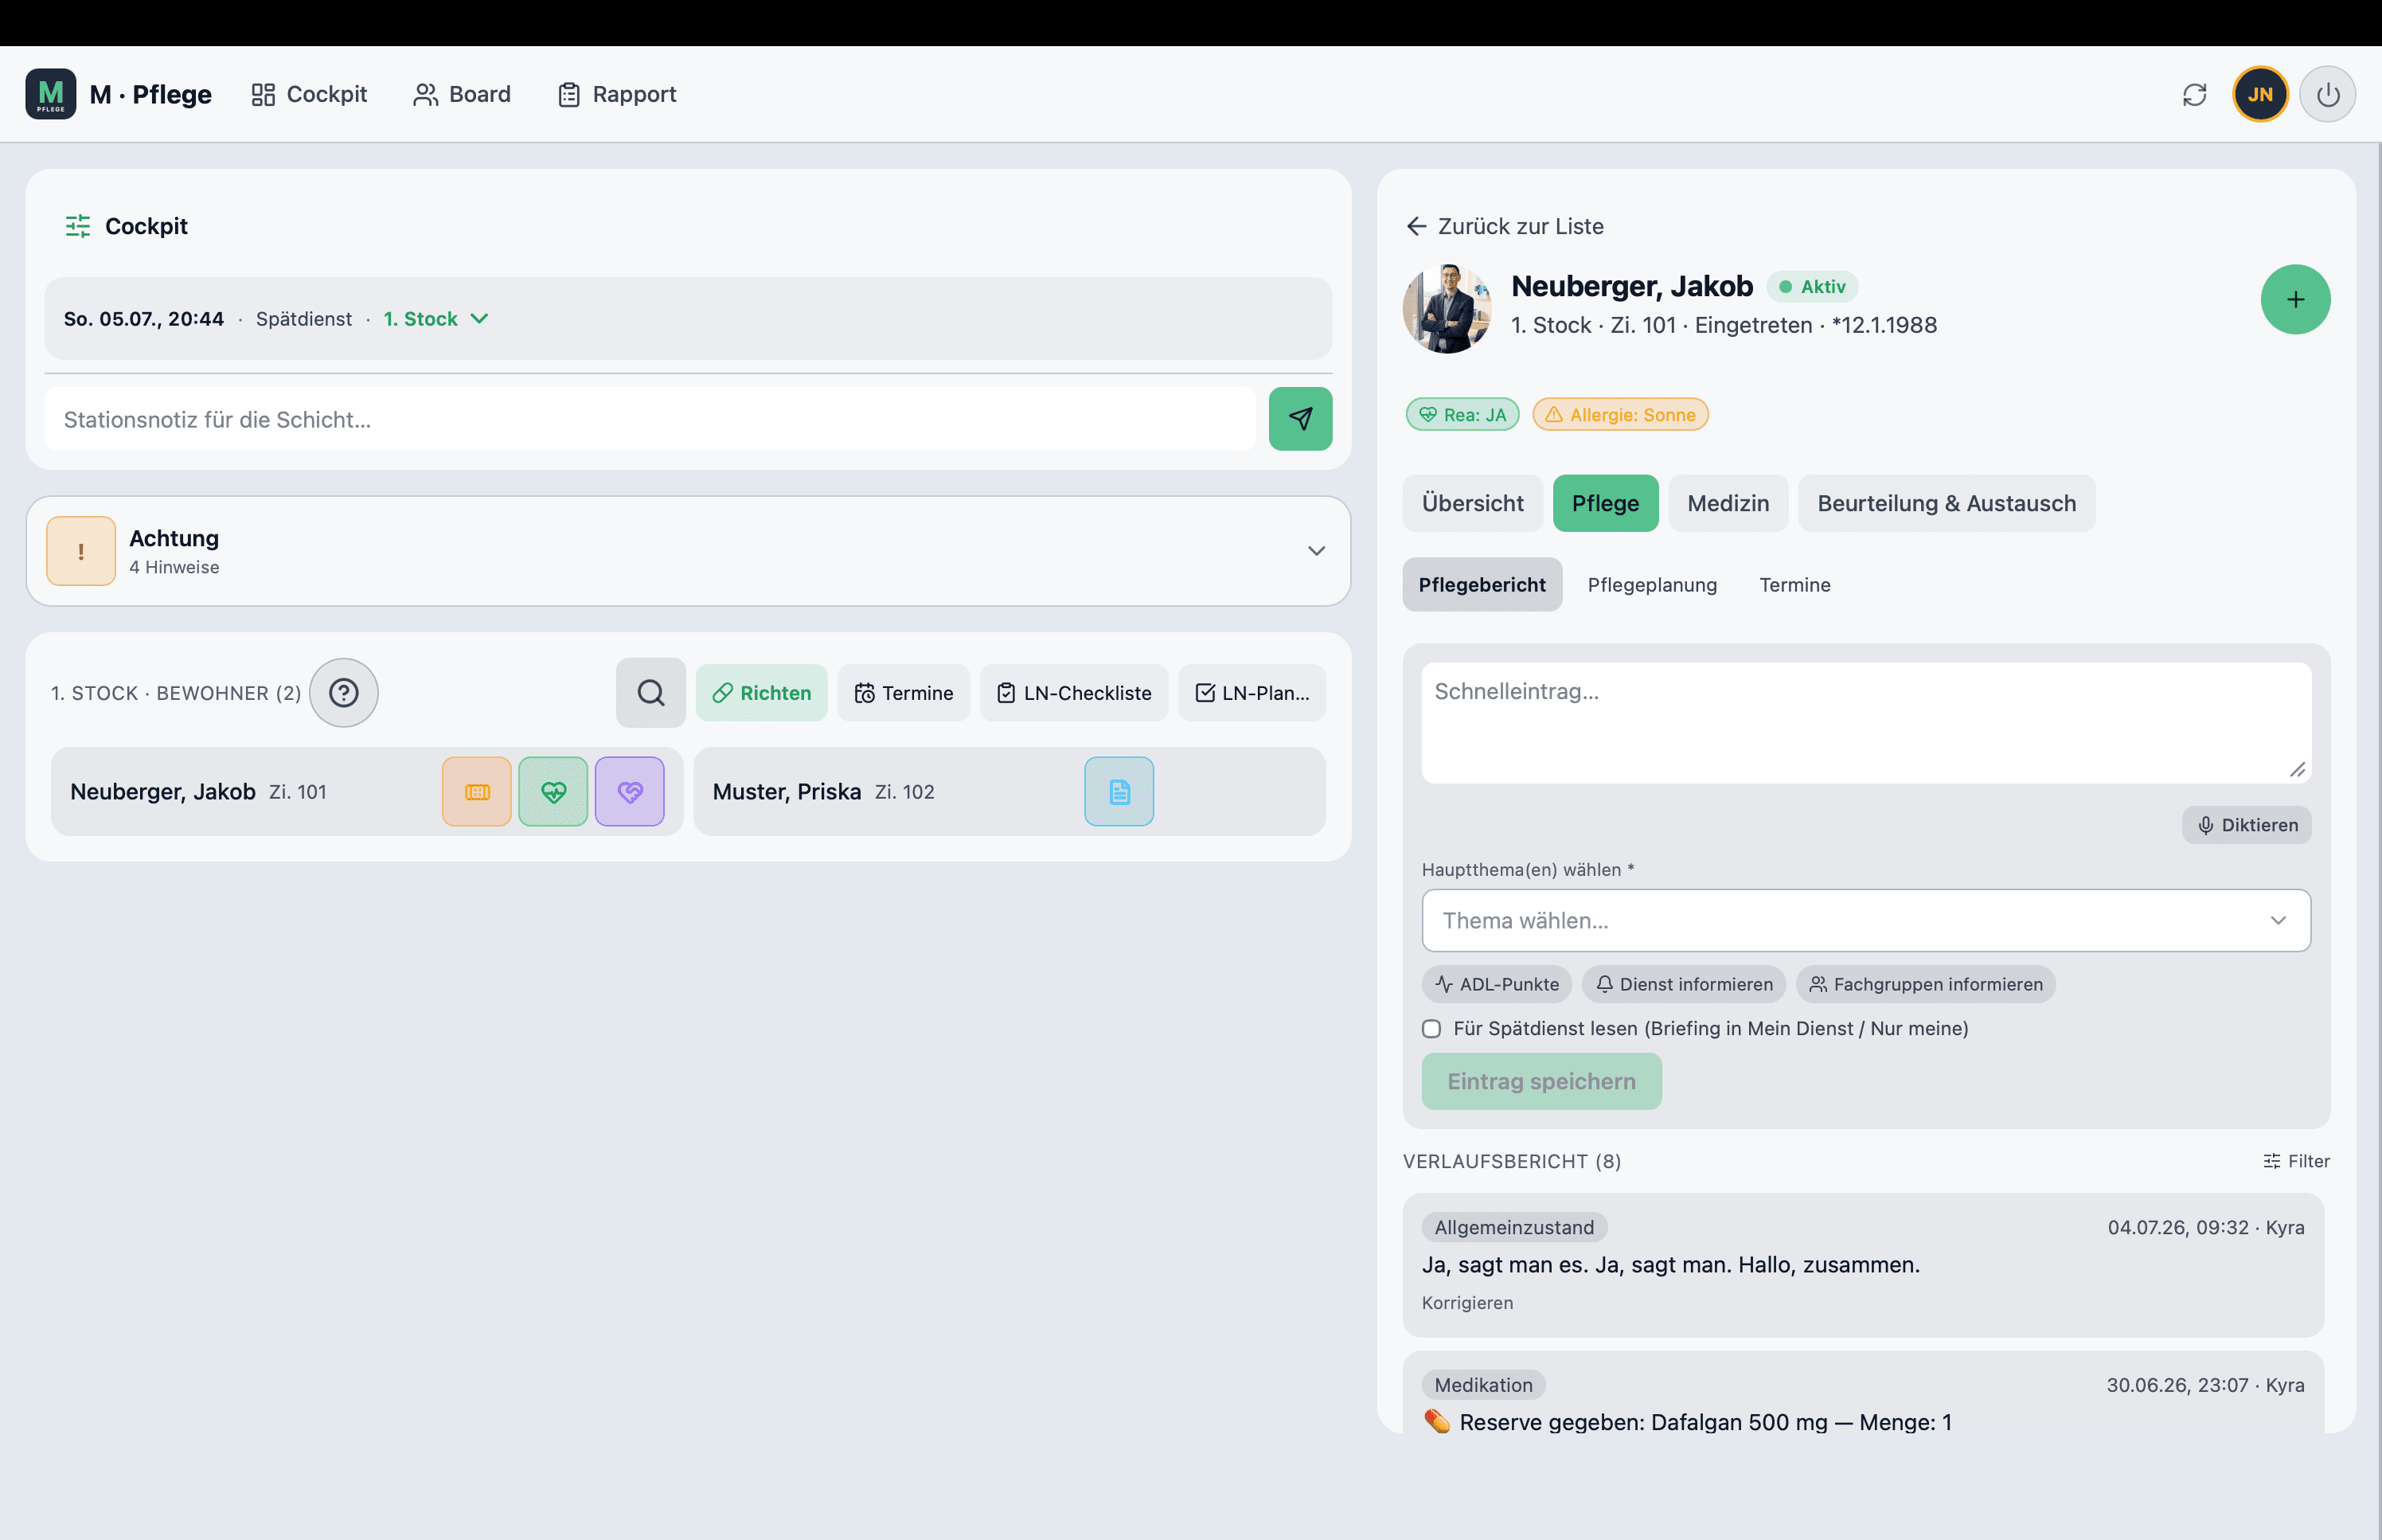The image size is (2382, 1540).
Task: Open the Rapport navigation item
Action: pos(617,94)
